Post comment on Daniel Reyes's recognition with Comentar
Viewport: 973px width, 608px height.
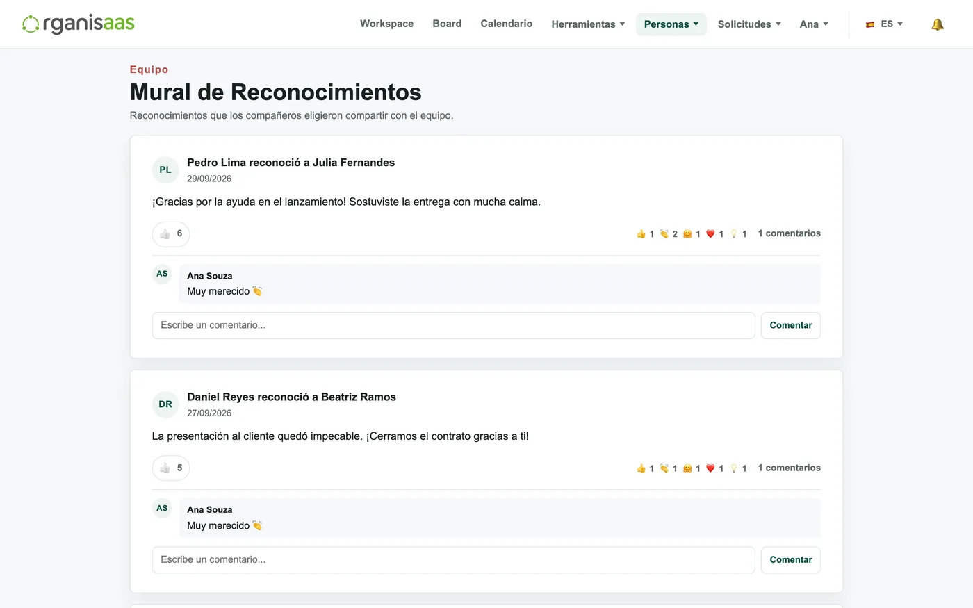pyautogui.click(x=791, y=560)
